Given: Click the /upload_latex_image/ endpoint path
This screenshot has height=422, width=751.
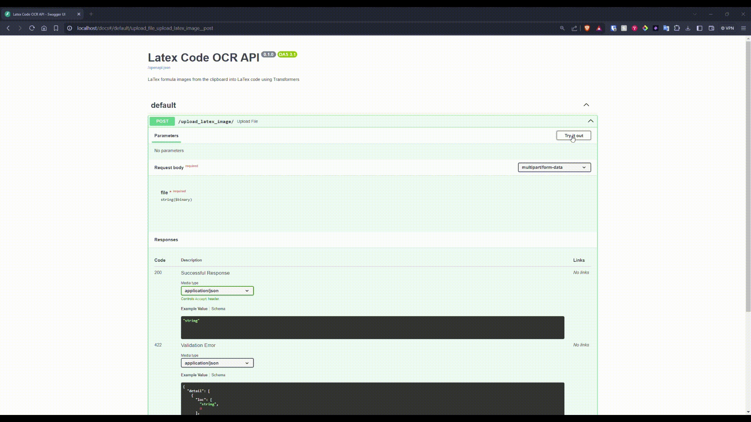Looking at the screenshot, I should pyautogui.click(x=206, y=122).
